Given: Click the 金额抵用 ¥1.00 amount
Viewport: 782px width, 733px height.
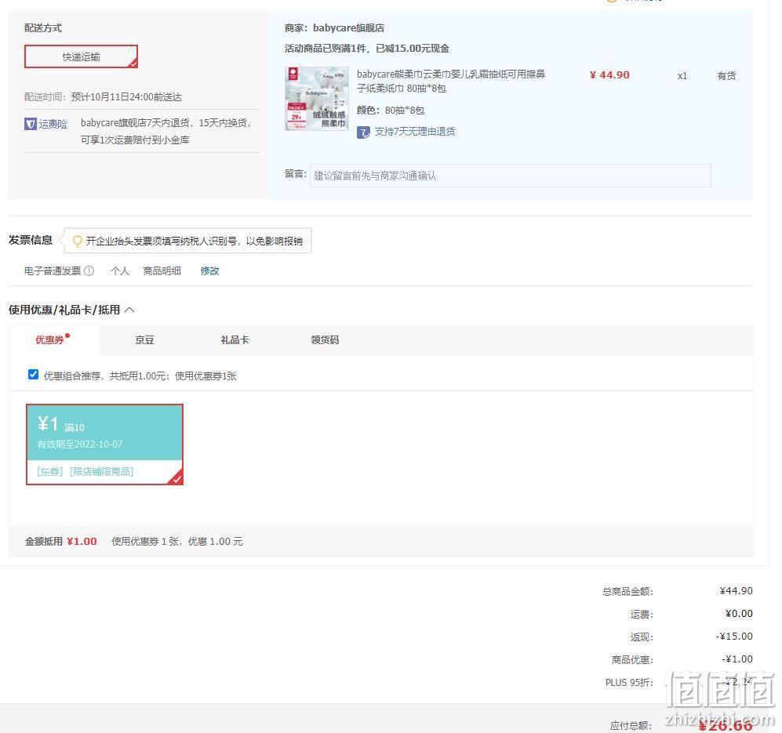Looking at the screenshot, I should 82,542.
